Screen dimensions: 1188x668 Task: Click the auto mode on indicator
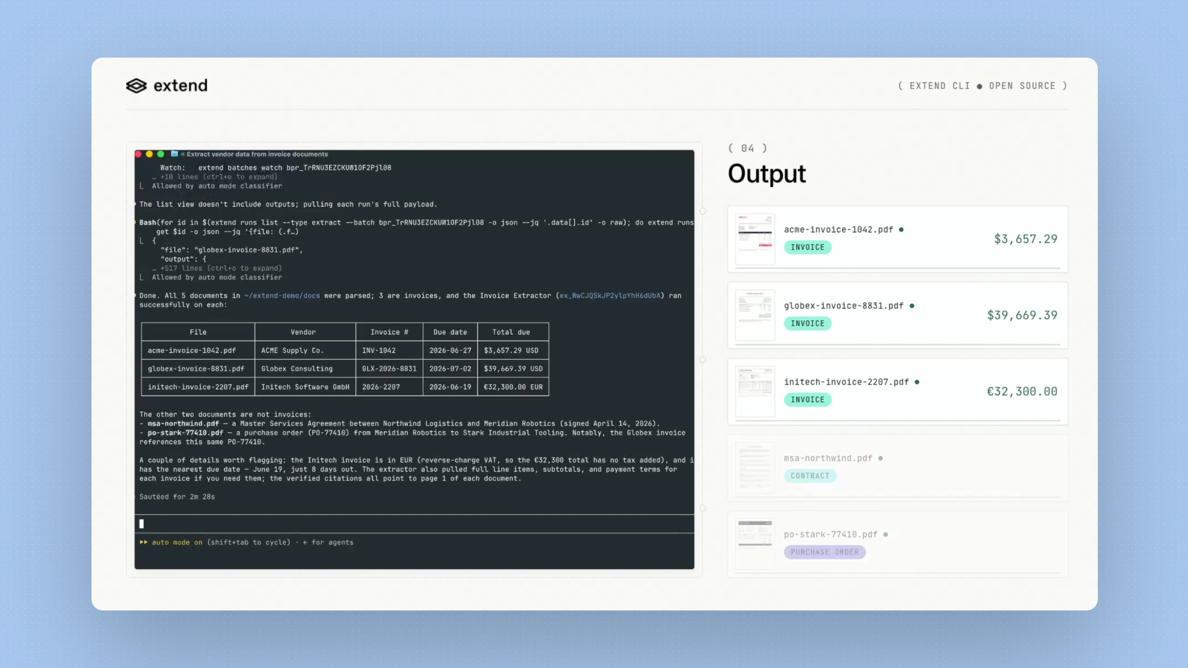[177, 542]
